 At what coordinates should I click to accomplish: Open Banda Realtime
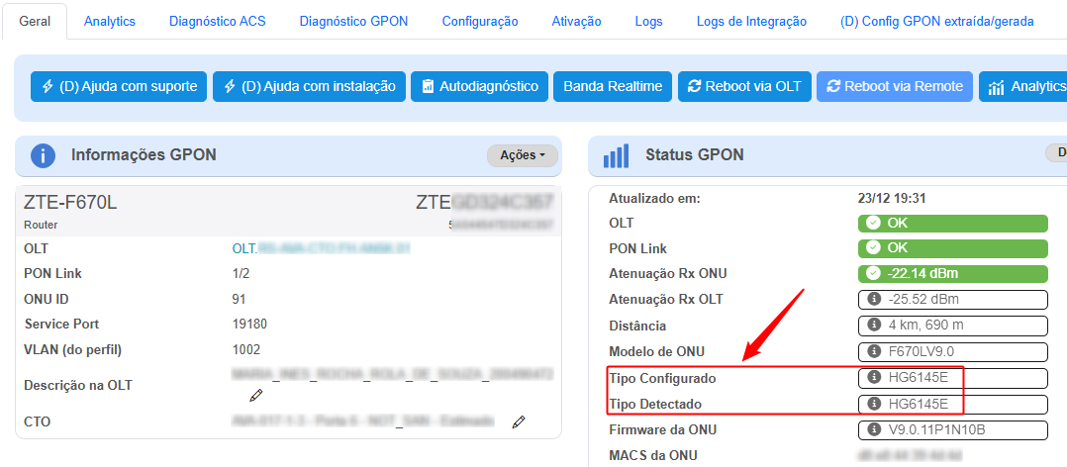613,86
